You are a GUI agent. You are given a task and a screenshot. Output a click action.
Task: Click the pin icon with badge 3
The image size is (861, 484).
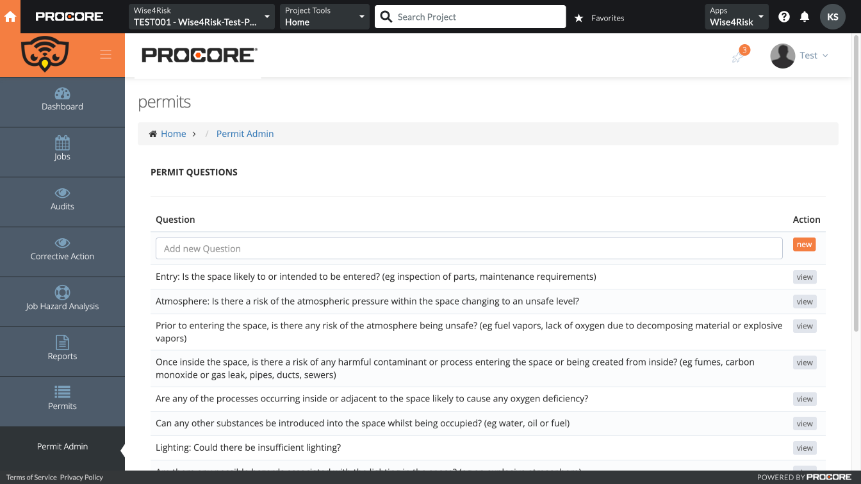pos(738,56)
